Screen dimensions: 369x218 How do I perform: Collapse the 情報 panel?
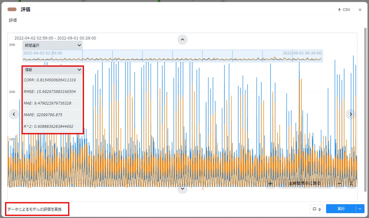[x=79, y=70]
